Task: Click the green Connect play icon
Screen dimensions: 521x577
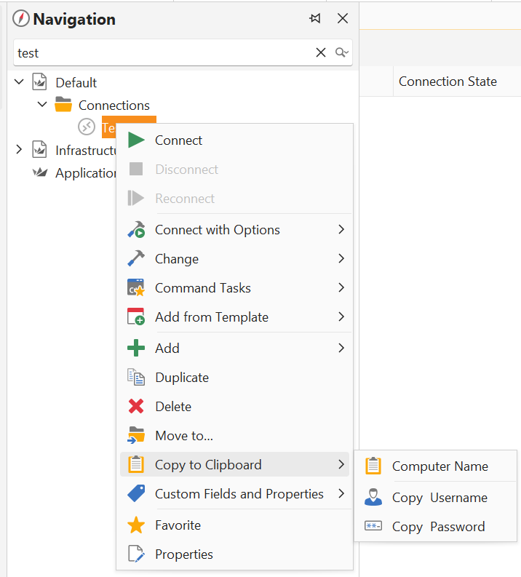Action: pyautogui.click(x=136, y=140)
